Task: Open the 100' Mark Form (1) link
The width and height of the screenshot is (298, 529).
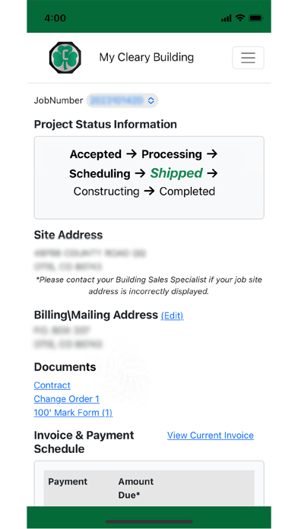Action: tap(73, 413)
